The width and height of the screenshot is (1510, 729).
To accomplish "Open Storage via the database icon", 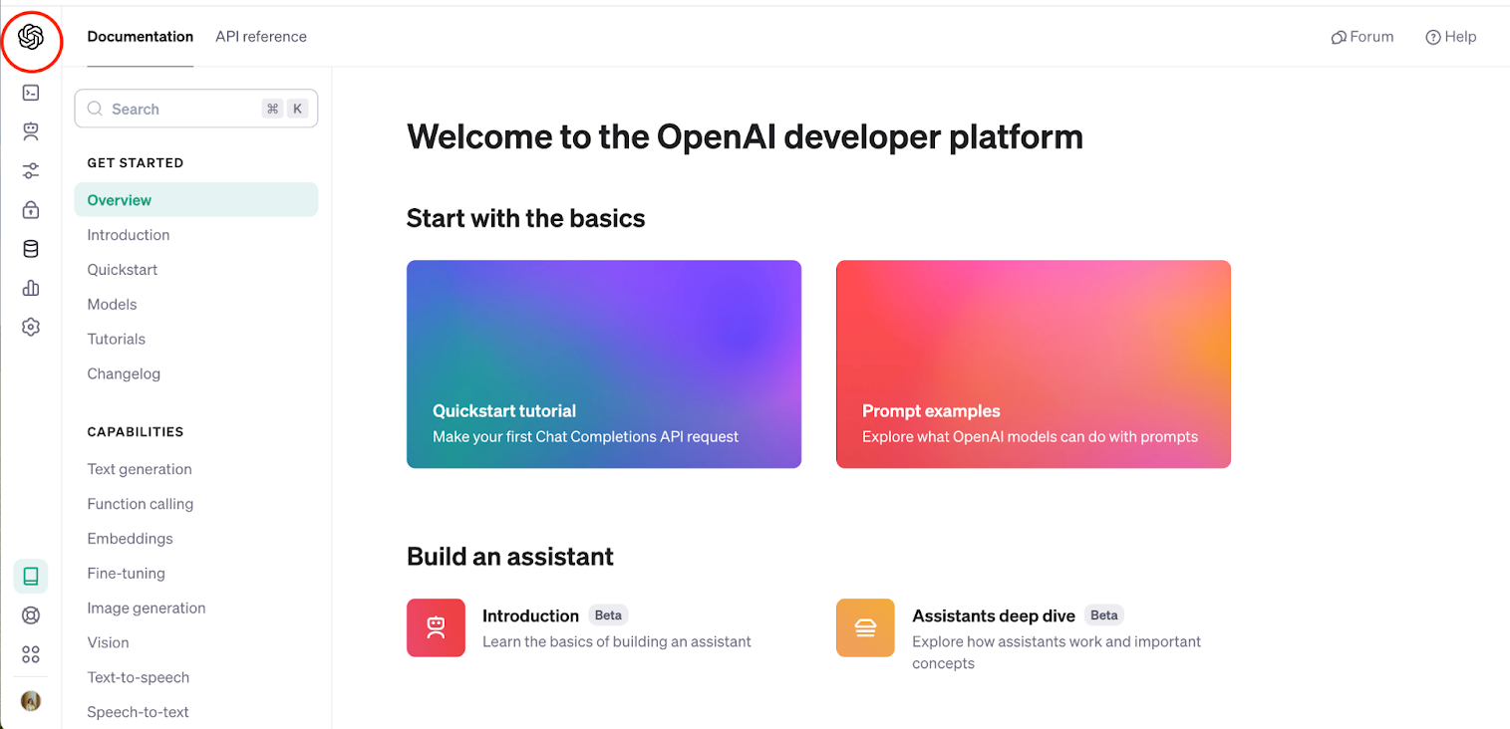I will point(30,248).
